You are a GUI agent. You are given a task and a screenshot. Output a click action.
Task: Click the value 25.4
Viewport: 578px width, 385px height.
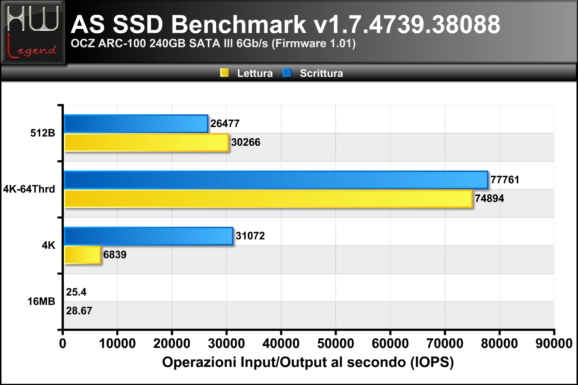pos(76,292)
